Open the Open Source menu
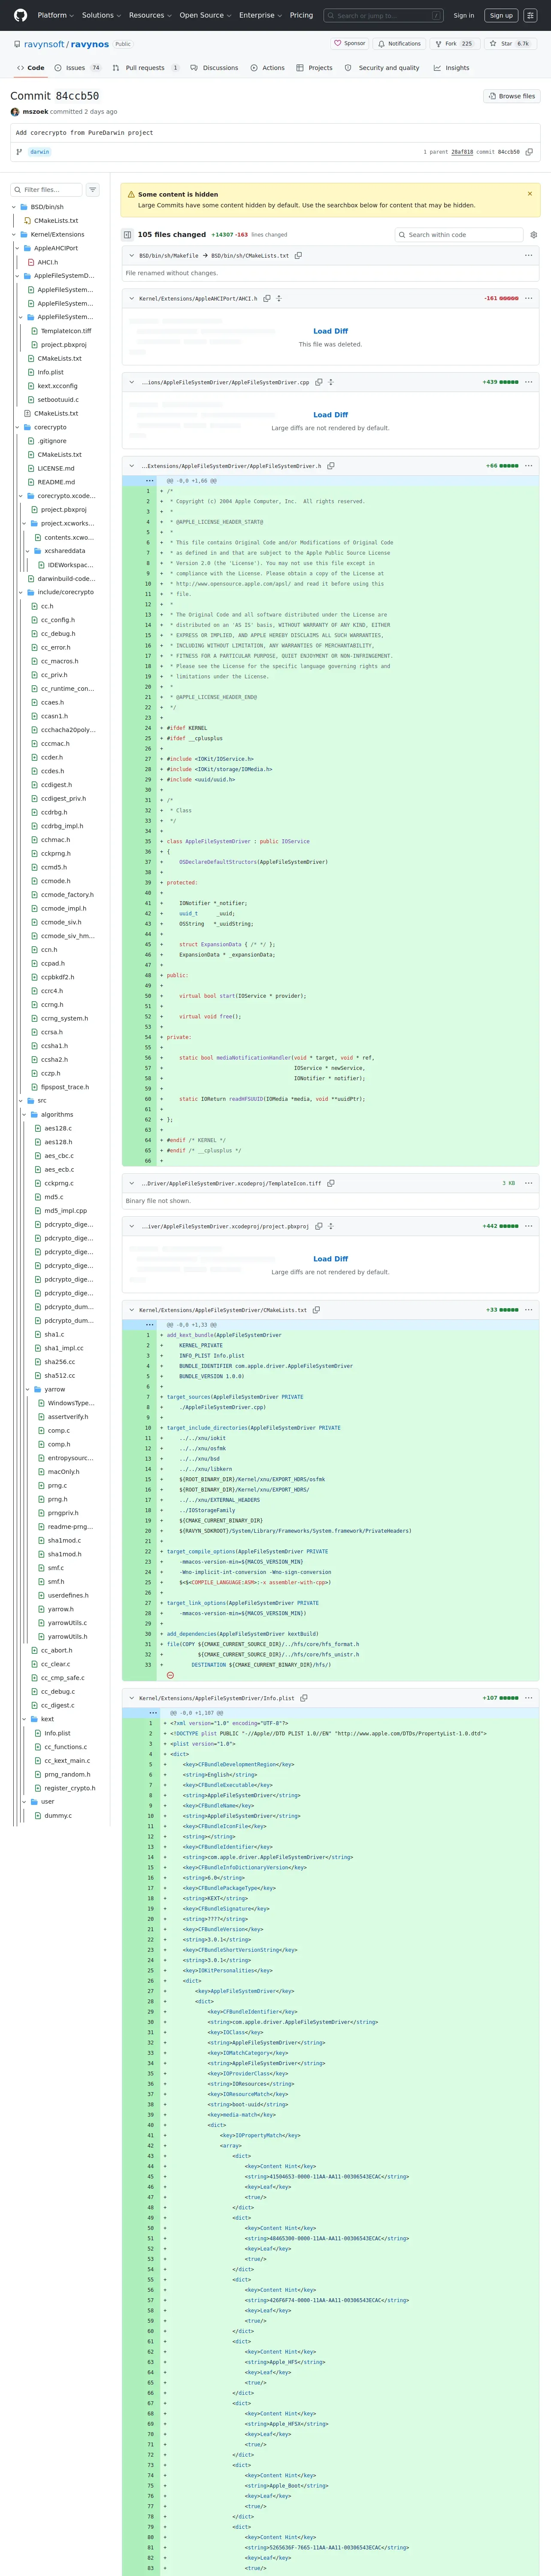 [x=205, y=15]
